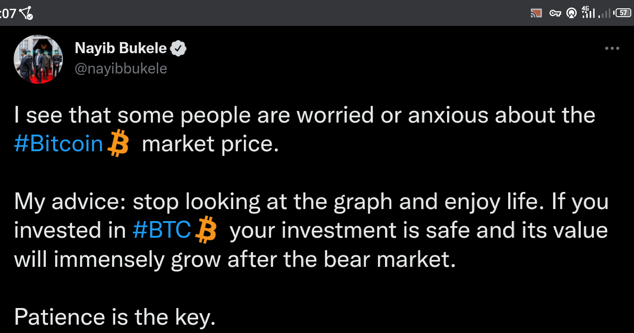The height and width of the screenshot is (333, 634).
Task: Tap the 'My advice: stop looking' paragraph
Action: click(311, 231)
